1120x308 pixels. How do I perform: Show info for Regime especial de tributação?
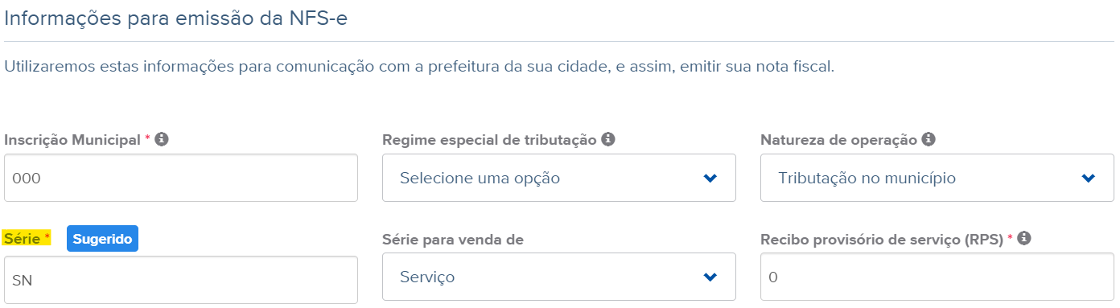click(x=608, y=140)
